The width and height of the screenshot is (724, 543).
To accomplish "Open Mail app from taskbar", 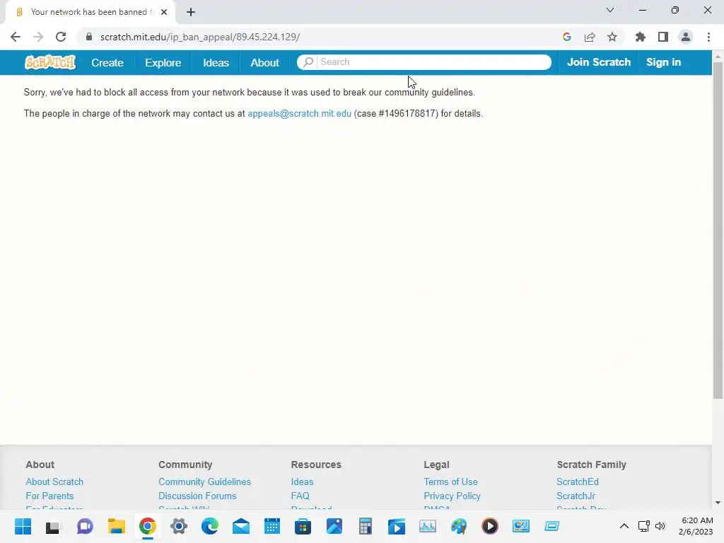I will [241, 526].
